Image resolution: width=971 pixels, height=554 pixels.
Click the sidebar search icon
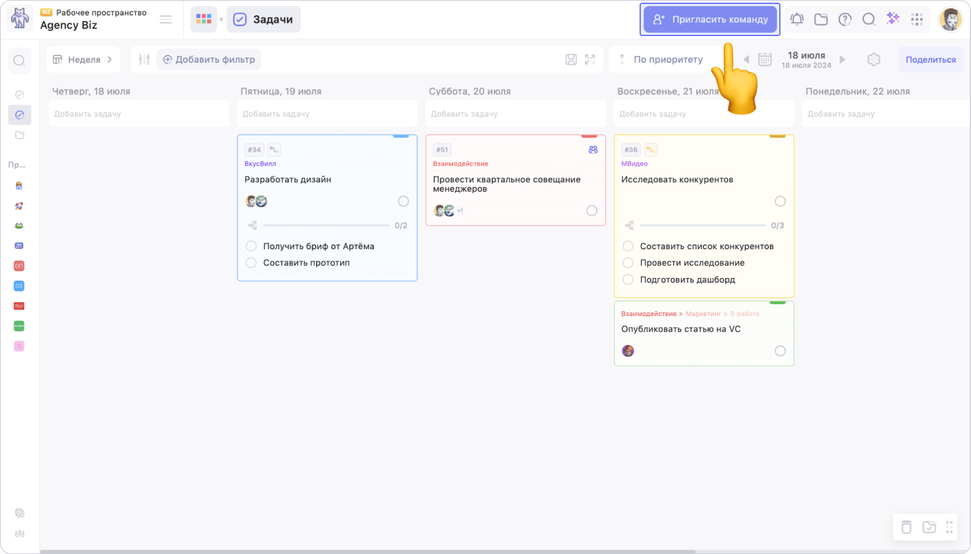click(x=19, y=61)
